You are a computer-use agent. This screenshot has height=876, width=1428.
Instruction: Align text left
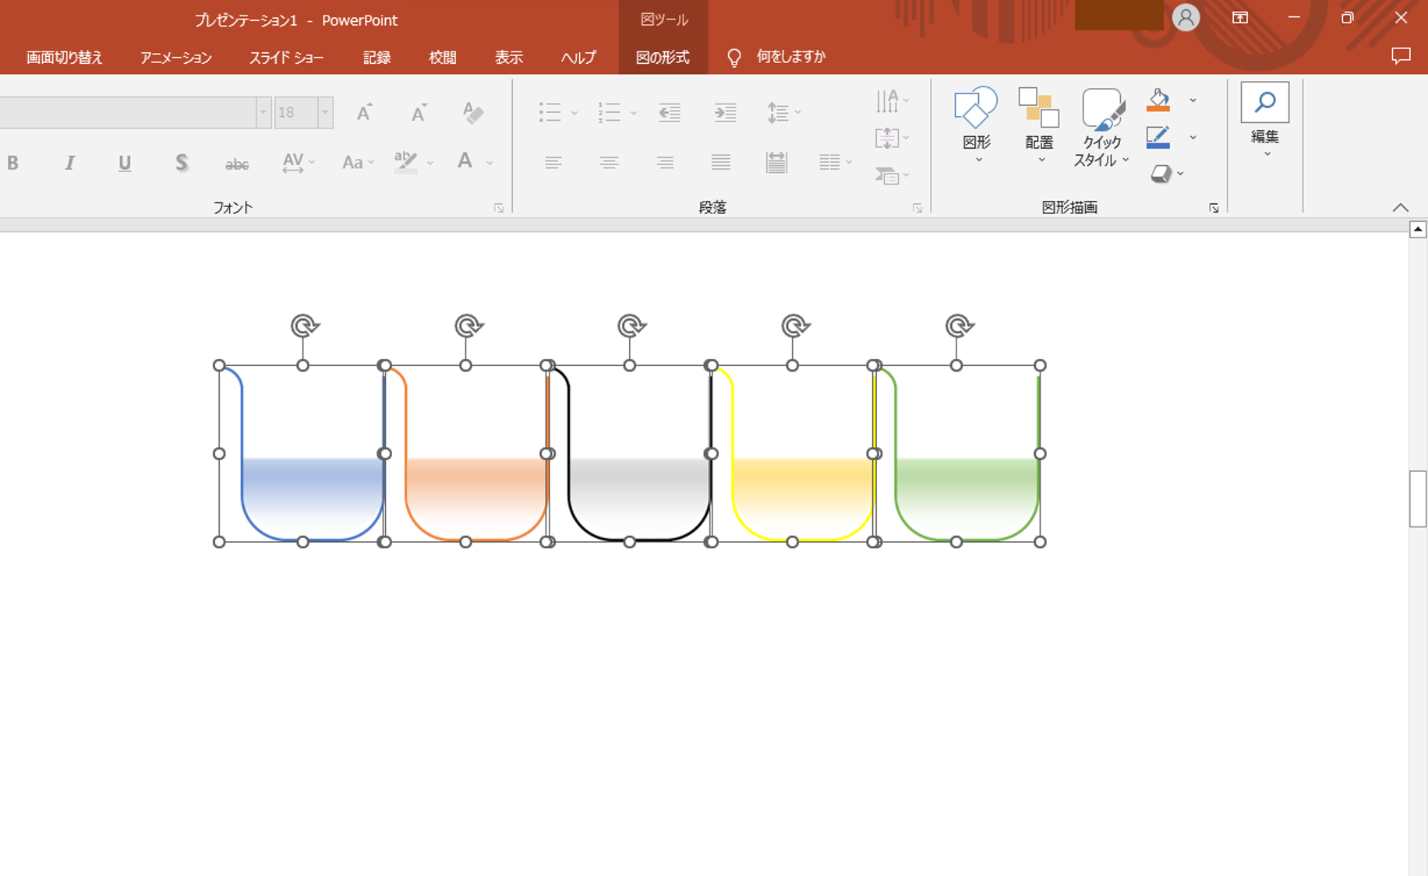click(x=553, y=162)
